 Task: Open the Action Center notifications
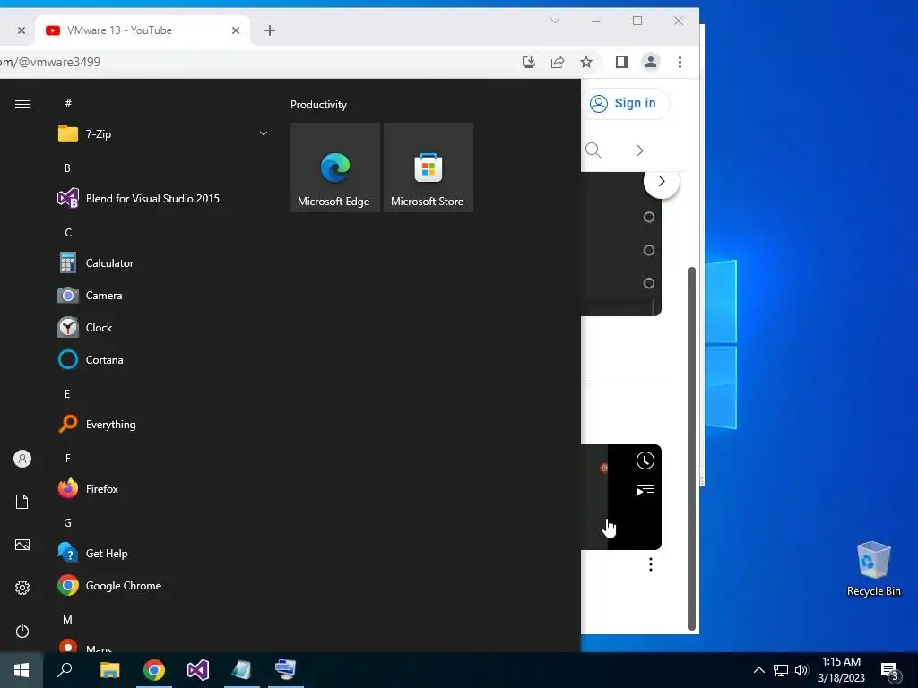890,671
